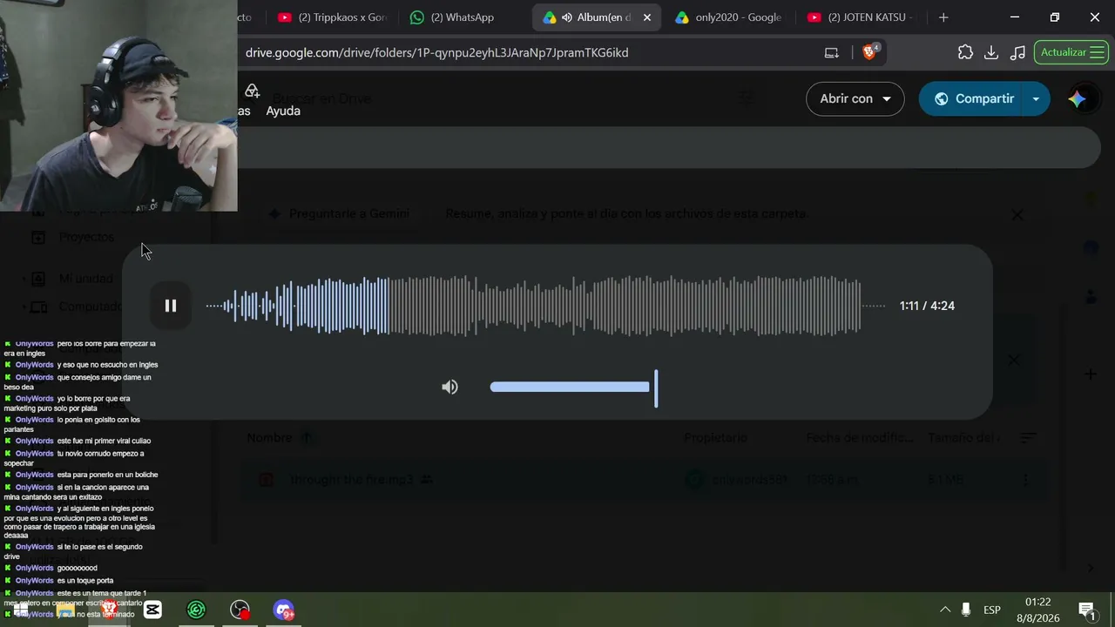Click the 1:11 / 4:24 time readout
The height and width of the screenshot is (627, 1115).
927,306
